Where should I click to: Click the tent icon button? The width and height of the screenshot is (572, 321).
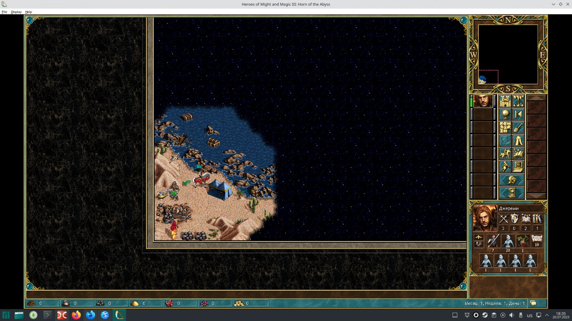click(518, 141)
